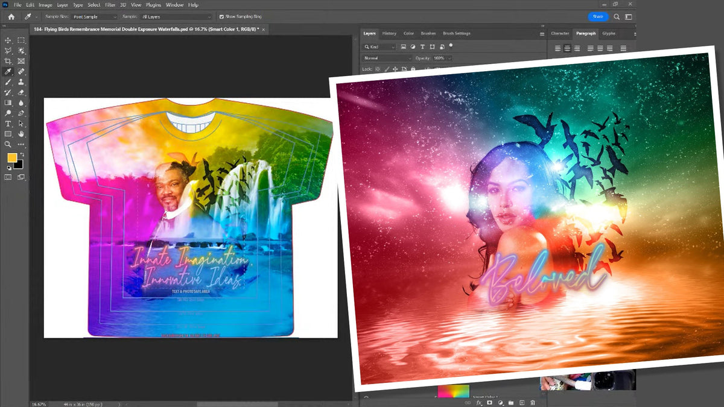
Task: Select the Gradient tool
Action: (x=8, y=104)
